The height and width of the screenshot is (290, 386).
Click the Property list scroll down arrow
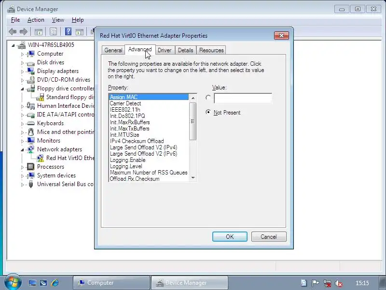point(193,178)
